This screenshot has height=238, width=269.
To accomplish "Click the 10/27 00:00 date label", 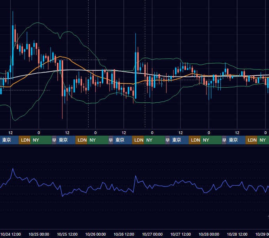I will click(x=152, y=234).
